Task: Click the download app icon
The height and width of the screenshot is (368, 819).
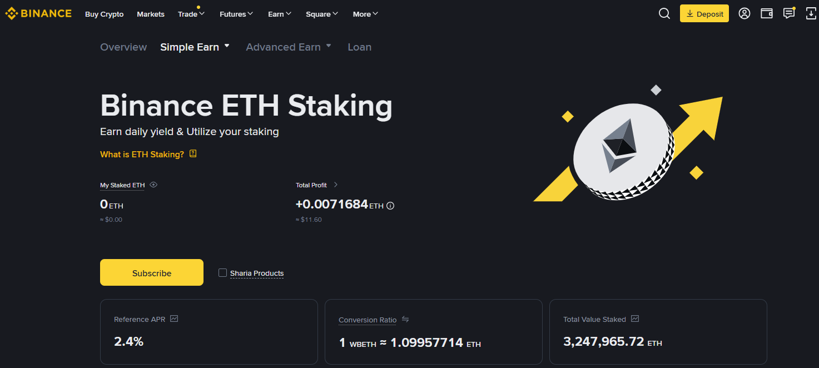Action: point(811,14)
